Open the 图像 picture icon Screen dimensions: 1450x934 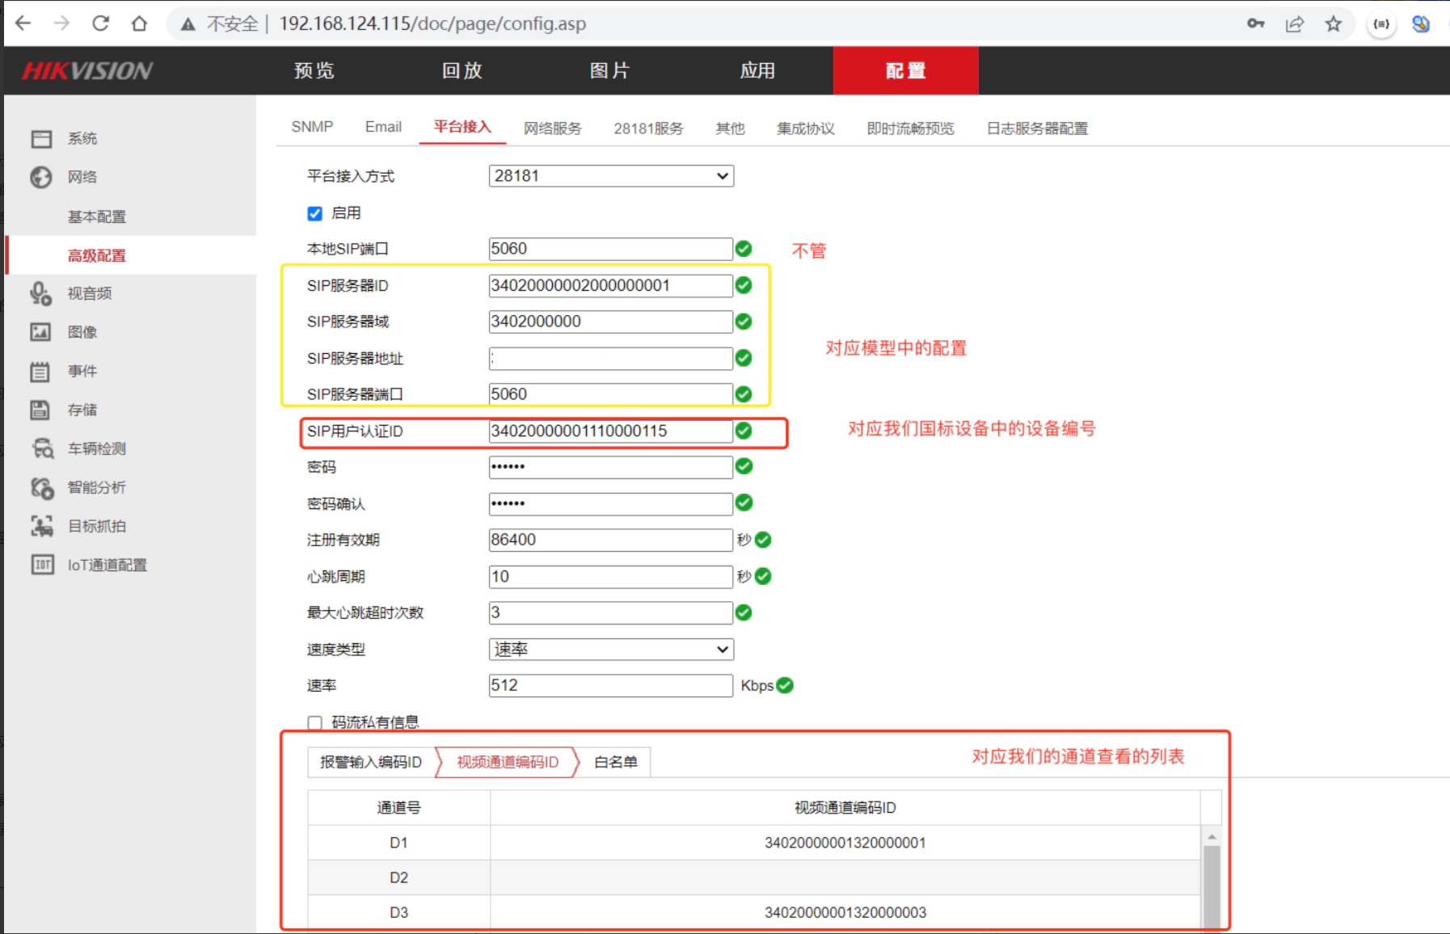[x=41, y=332]
